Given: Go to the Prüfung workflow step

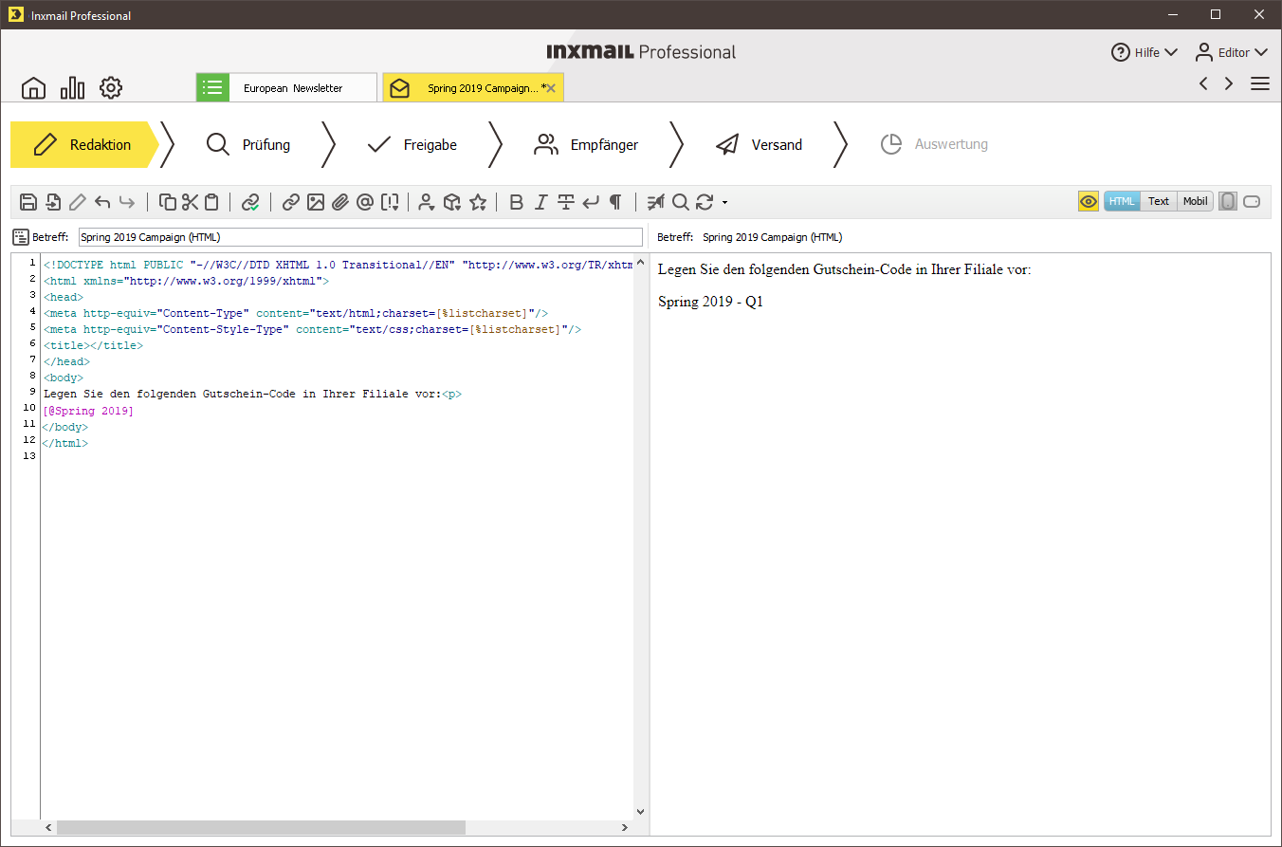Looking at the screenshot, I should click(248, 144).
